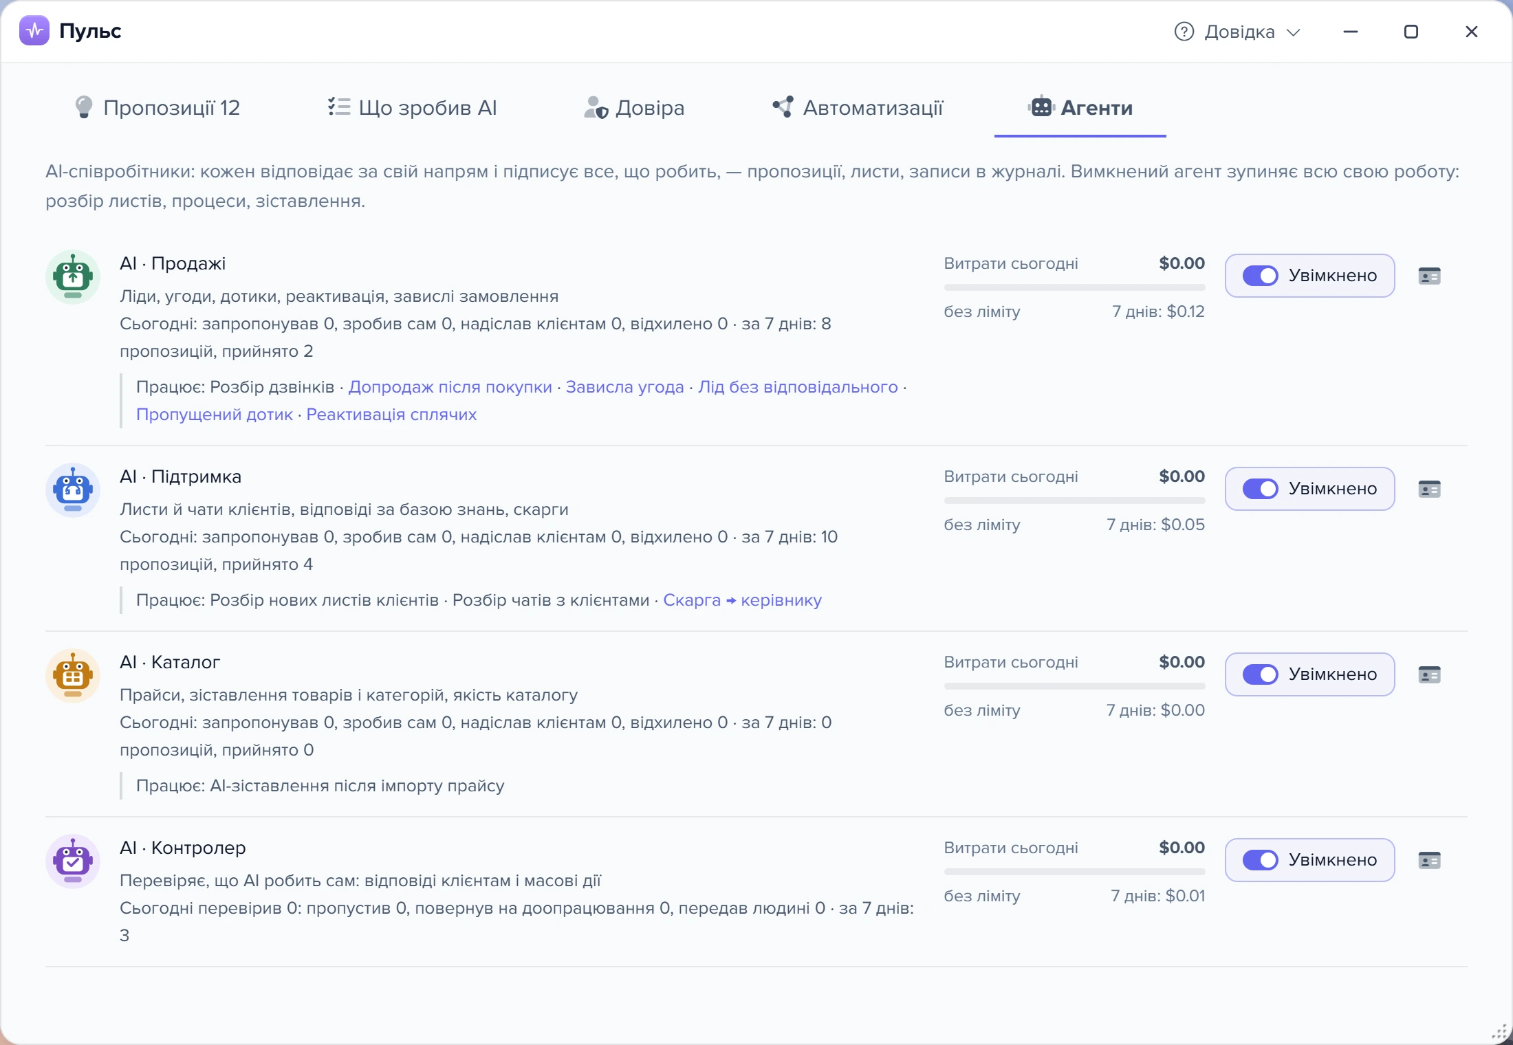Click the Ліди, угоди, дотики description line
Screen dimensions: 1513x1045
(339, 296)
